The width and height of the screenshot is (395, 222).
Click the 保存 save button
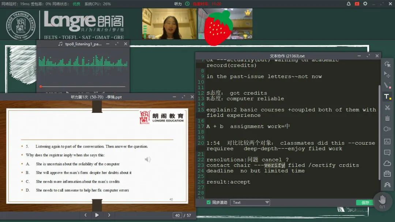365,202
